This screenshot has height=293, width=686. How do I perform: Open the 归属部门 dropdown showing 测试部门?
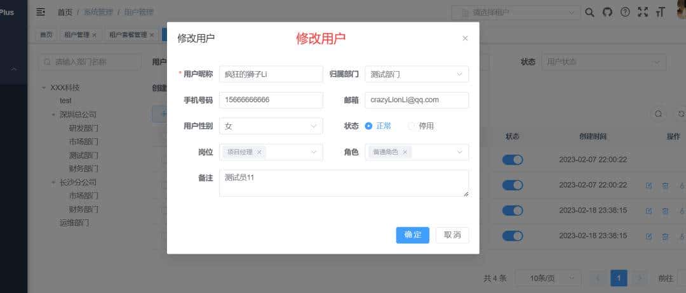(x=417, y=74)
